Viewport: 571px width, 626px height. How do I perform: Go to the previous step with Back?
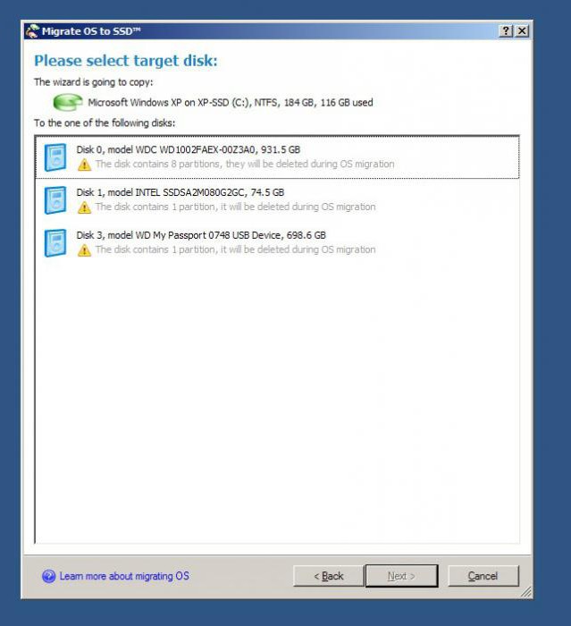[x=329, y=576]
